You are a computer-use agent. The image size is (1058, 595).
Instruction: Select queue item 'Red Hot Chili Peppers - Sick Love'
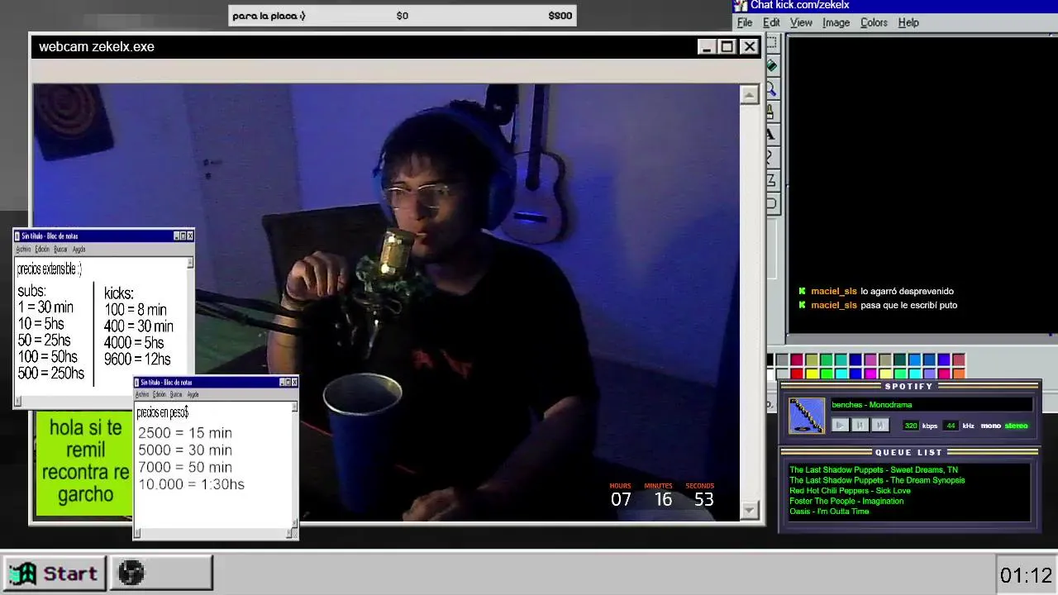click(850, 491)
